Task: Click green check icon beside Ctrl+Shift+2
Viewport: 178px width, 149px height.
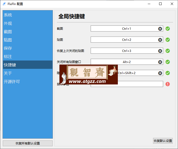Action: 168,73
